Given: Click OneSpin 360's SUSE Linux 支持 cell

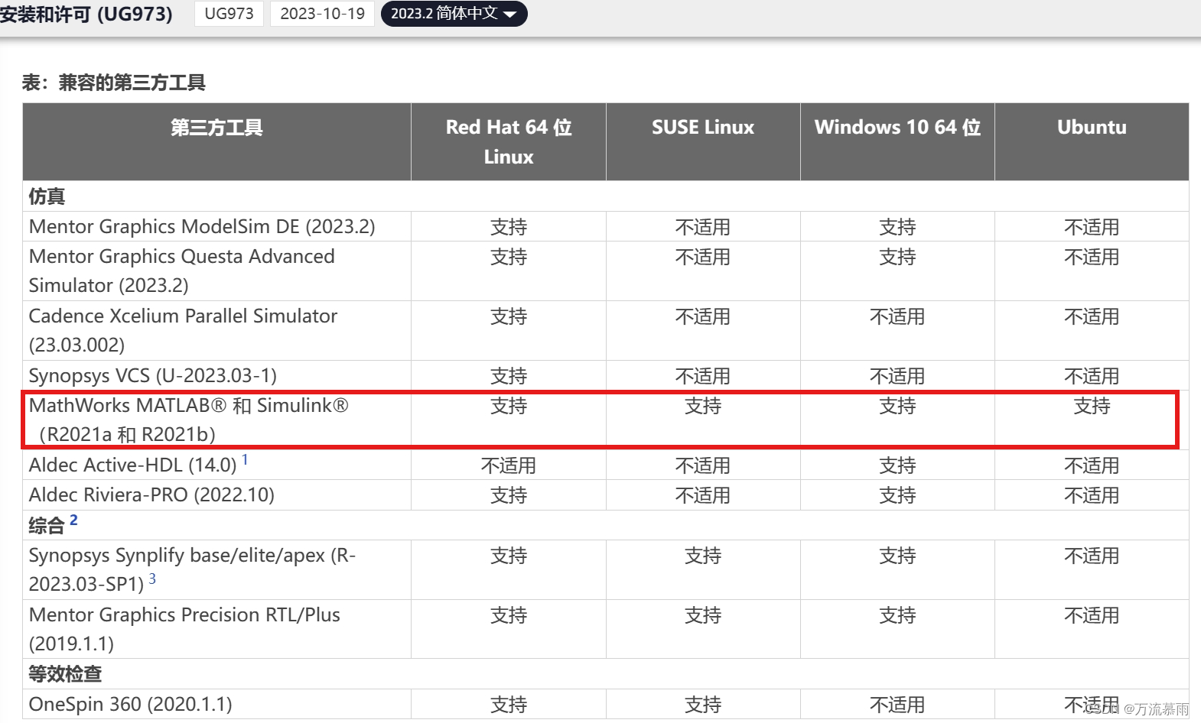Looking at the screenshot, I should point(703,704).
